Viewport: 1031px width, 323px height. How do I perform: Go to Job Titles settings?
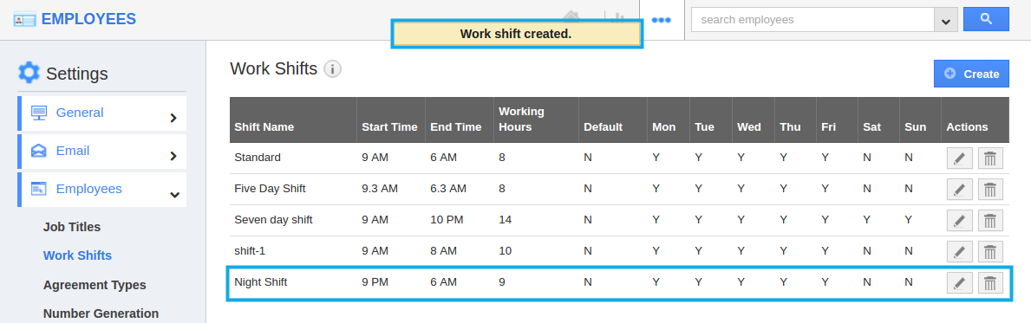coord(72,227)
